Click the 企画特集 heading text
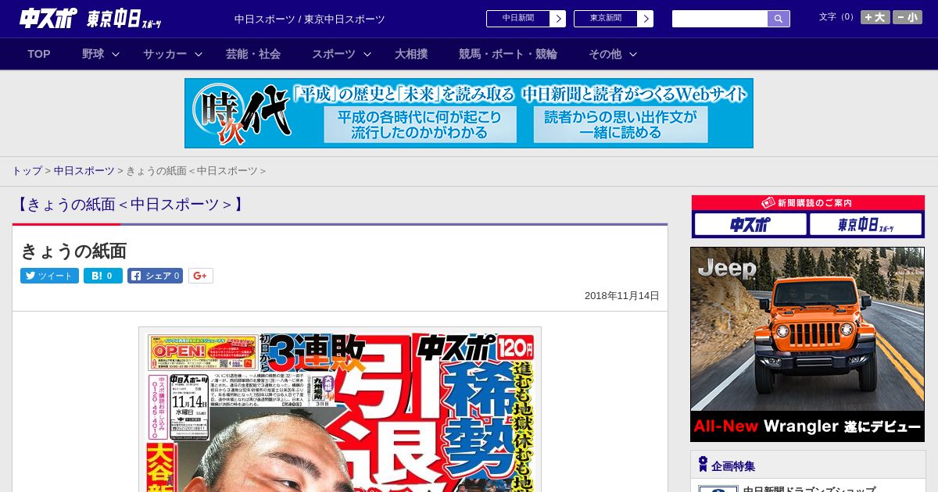 733,466
